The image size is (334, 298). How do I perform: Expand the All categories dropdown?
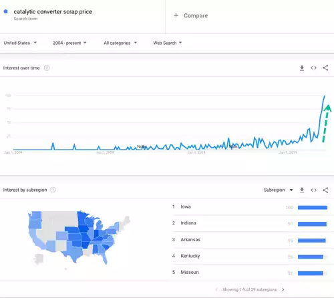(120, 43)
